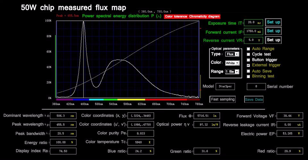Toggle the Binning test checkbox
This screenshot has width=308, height=160.
248,76
